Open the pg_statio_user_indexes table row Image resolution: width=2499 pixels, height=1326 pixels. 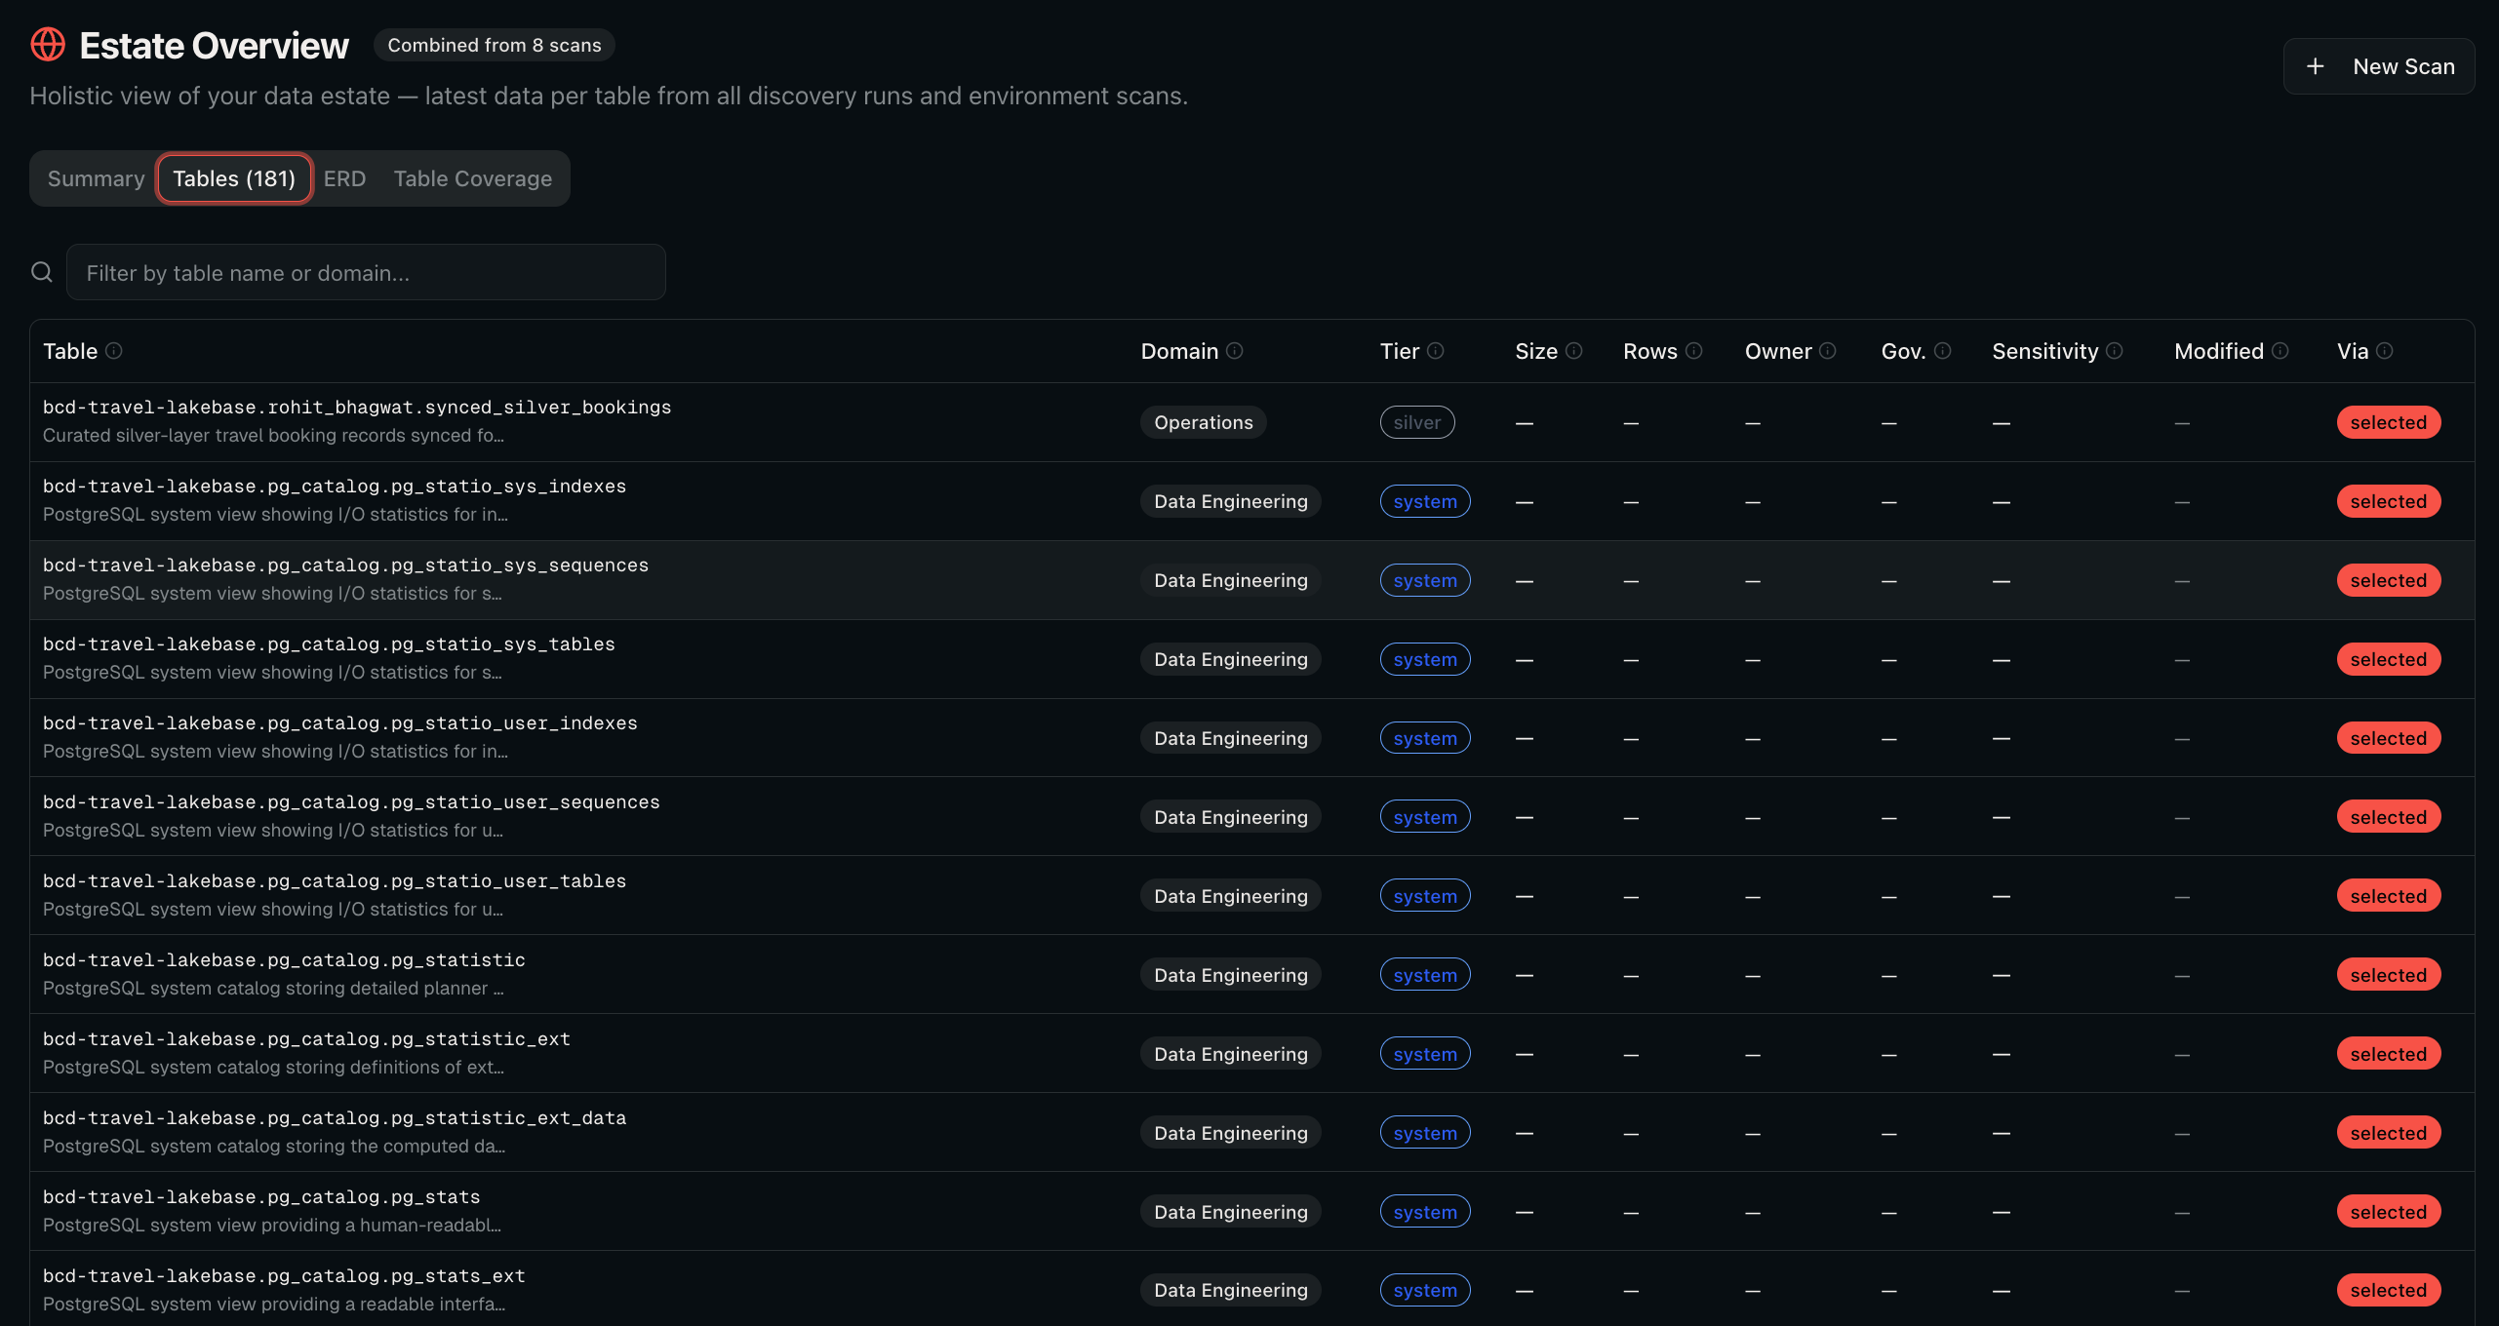1252,738
